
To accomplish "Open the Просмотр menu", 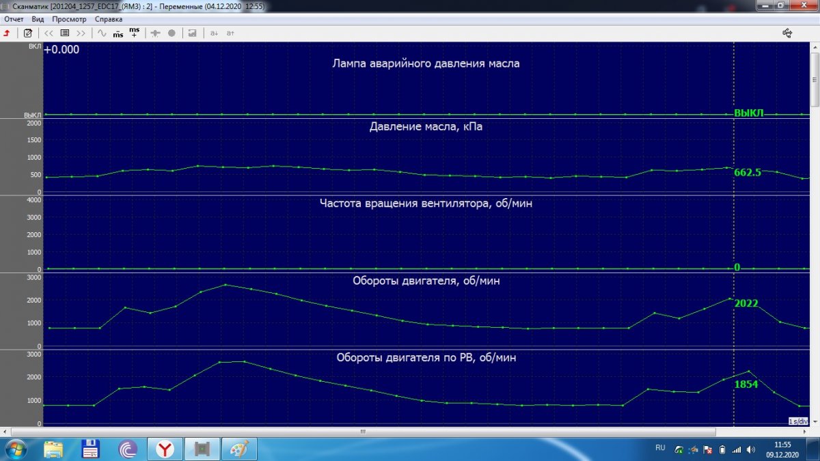I will pyautogui.click(x=69, y=19).
